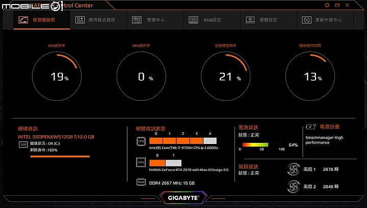This screenshot has height=208, width=367.
Task: Click the CPU chip icon
Action: pos(141,141)
